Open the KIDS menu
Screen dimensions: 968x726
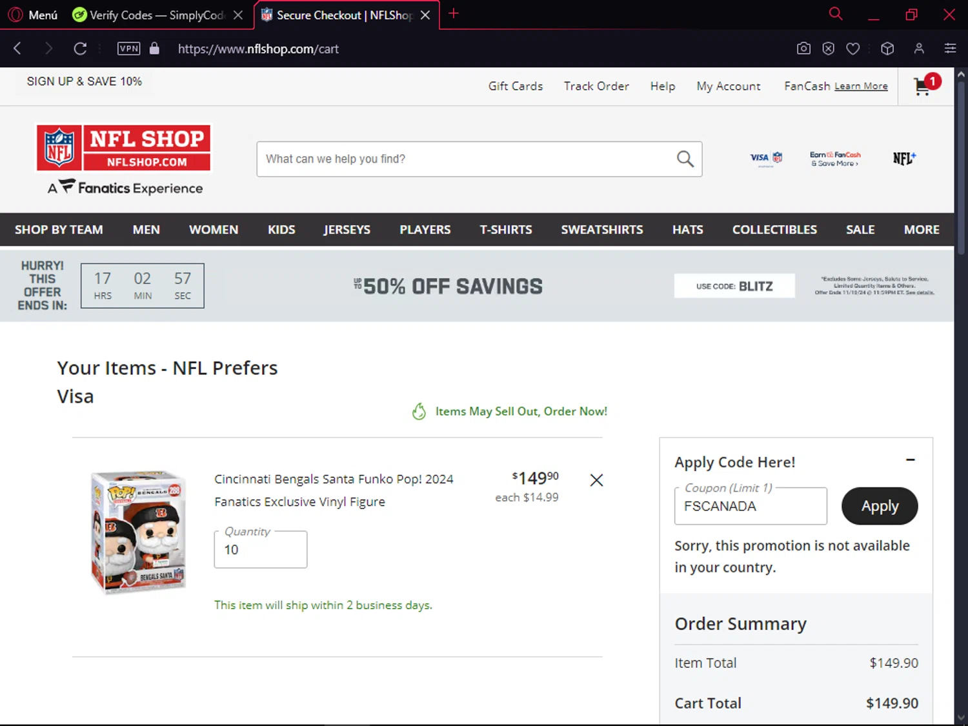click(281, 230)
